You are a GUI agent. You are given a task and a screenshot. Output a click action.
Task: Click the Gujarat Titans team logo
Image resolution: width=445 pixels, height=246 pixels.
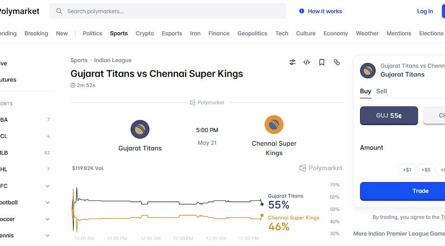140,129
